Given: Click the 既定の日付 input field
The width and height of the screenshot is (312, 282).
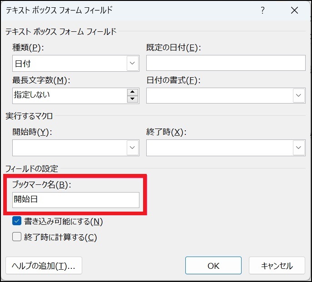Looking at the screenshot, I should [x=226, y=63].
